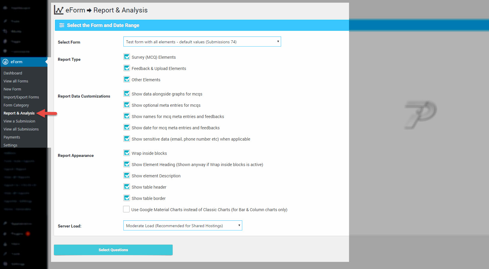Click the eForm chart icon in sidebar
The image size is (489, 269).
pyautogui.click(x=5, y=62)
